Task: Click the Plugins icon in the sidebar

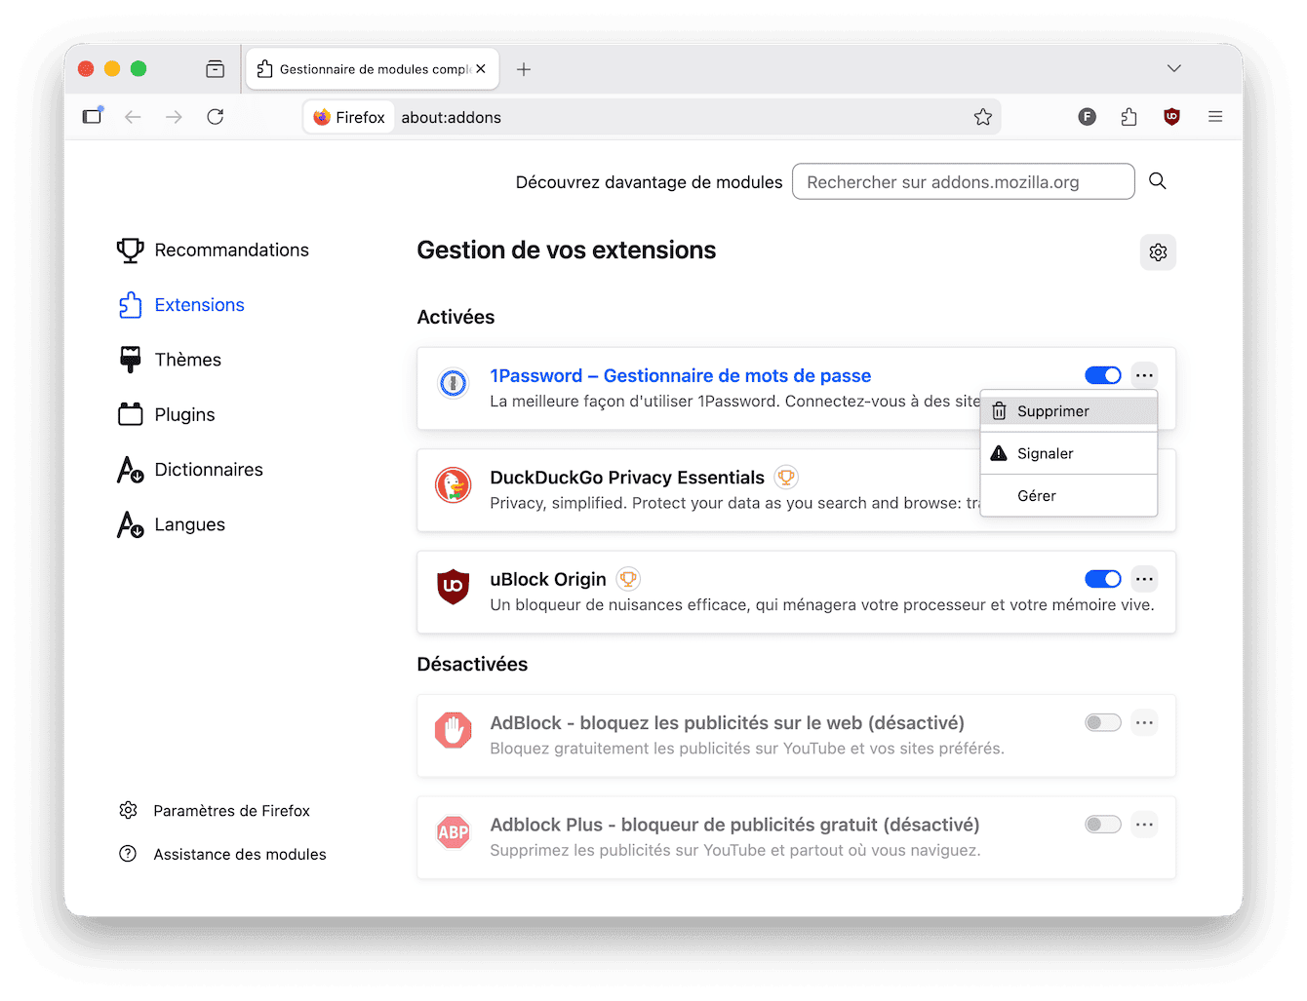Action: pyautogui.click(x=130, y=413)
